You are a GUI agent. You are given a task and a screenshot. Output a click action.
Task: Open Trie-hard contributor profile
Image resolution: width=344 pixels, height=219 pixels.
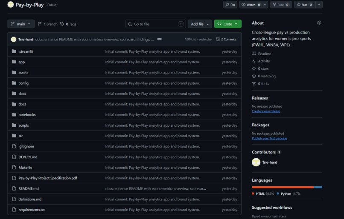click(x=270, y=162)
